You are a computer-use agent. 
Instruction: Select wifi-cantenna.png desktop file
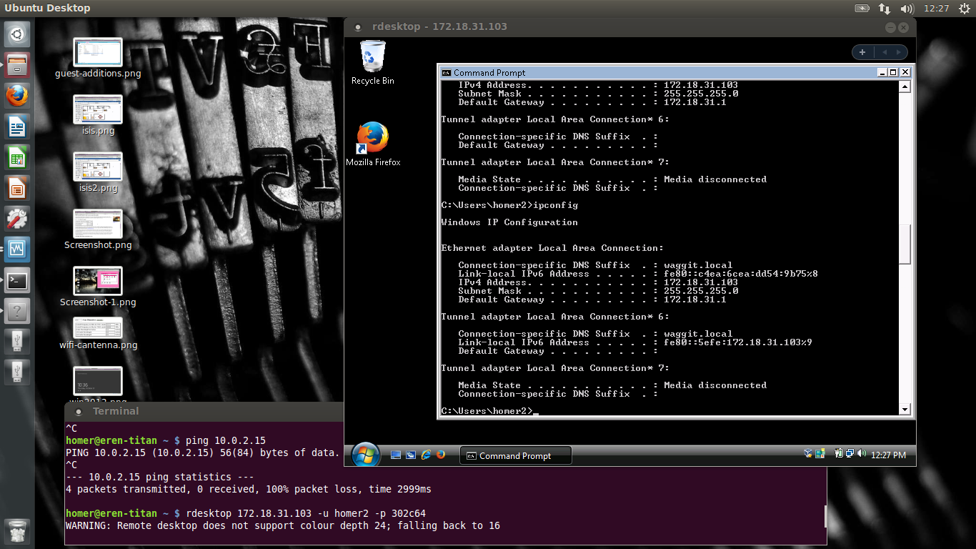point(98,334)
